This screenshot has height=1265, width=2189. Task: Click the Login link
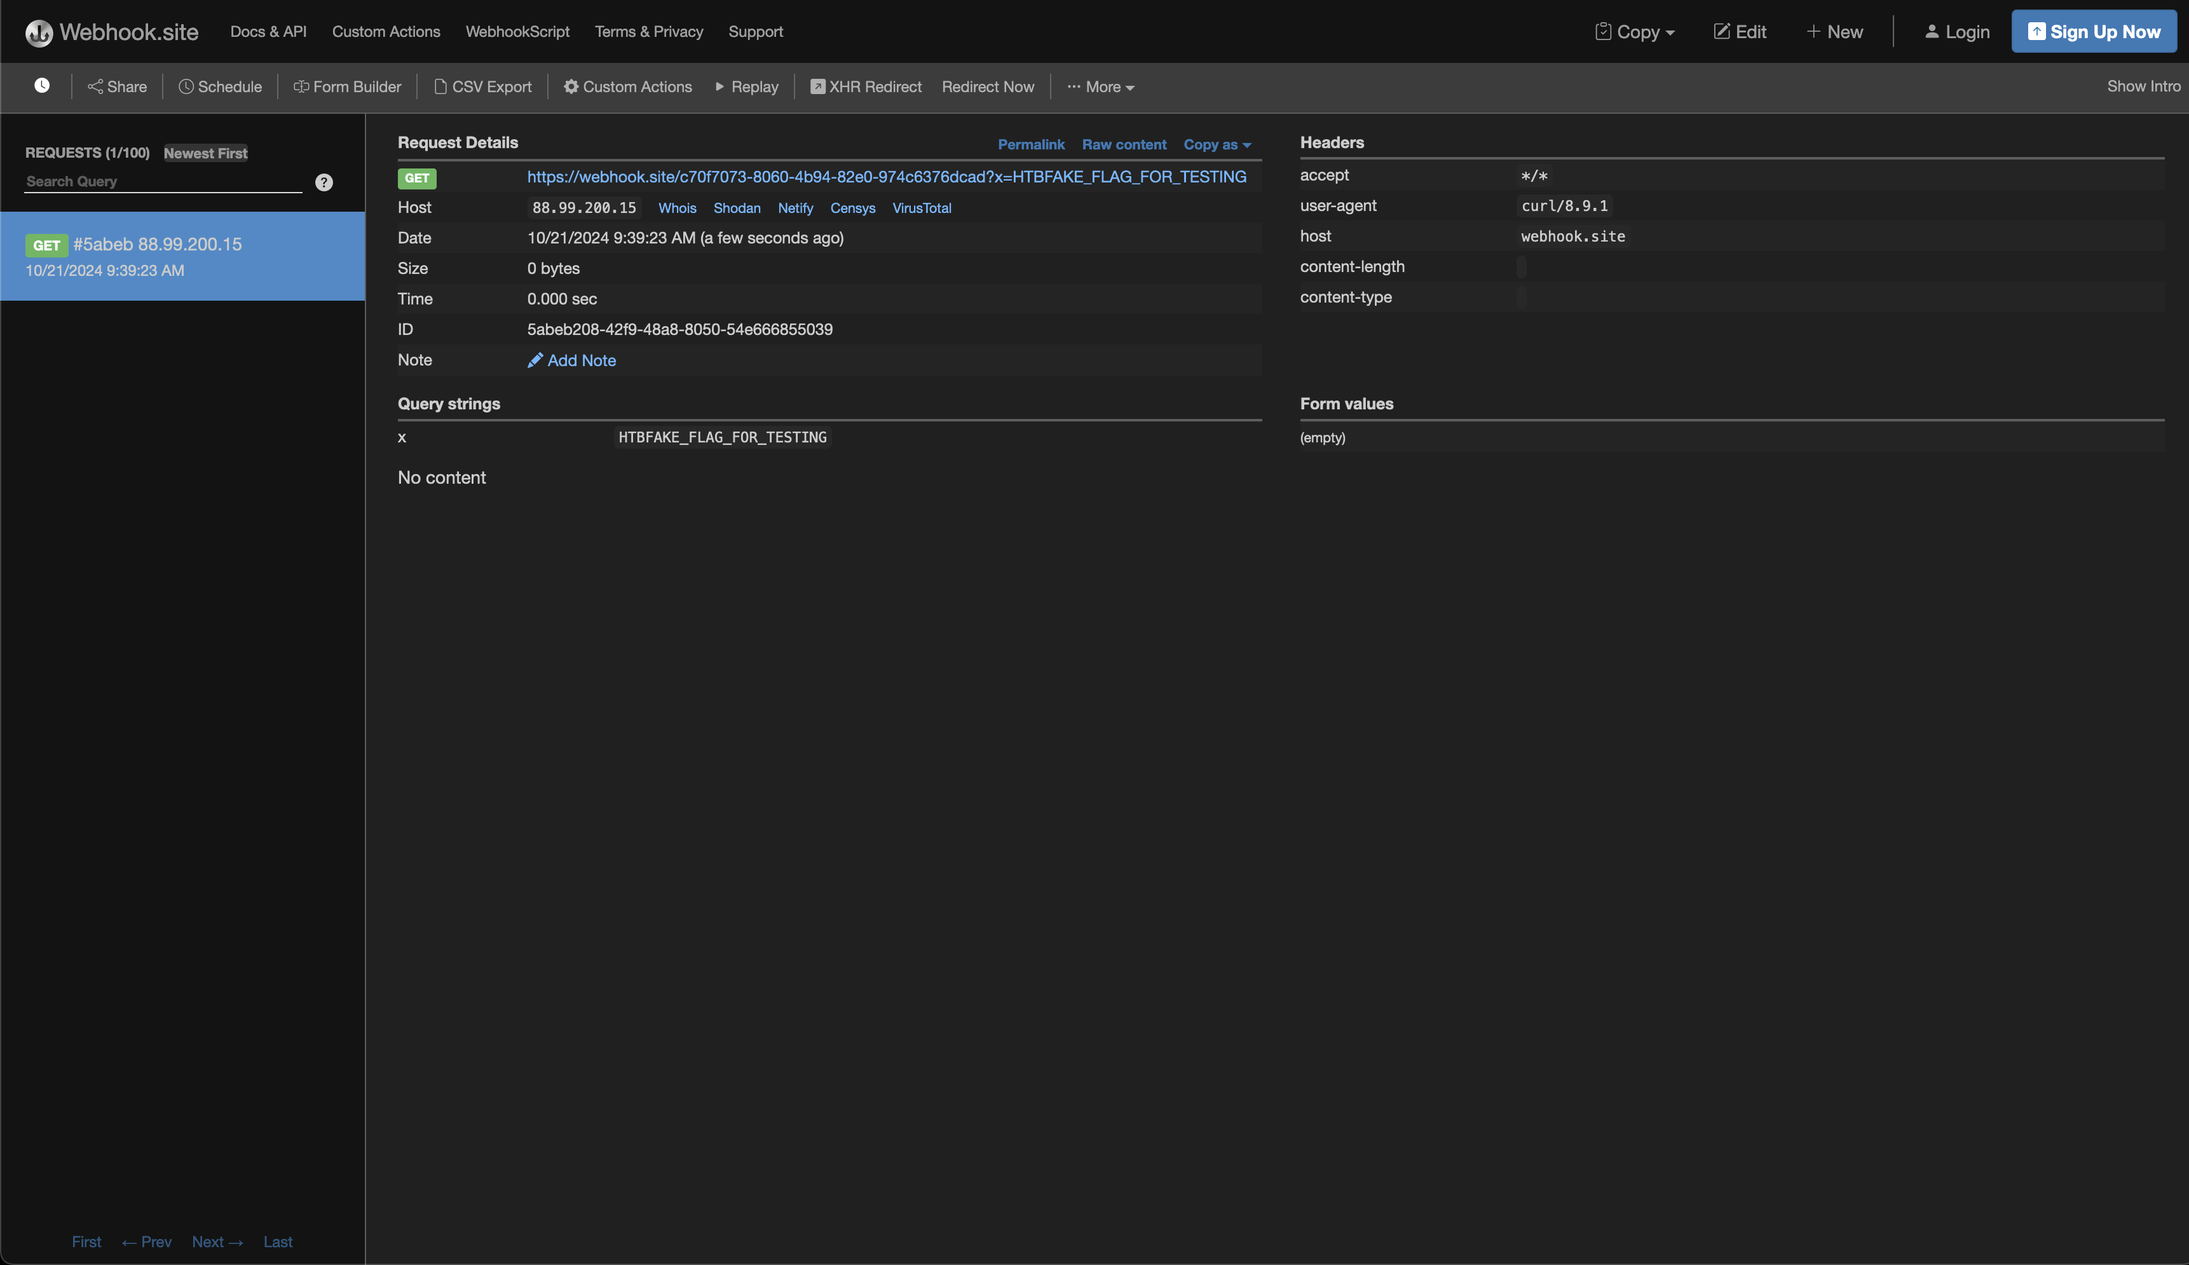(1957, 32)
